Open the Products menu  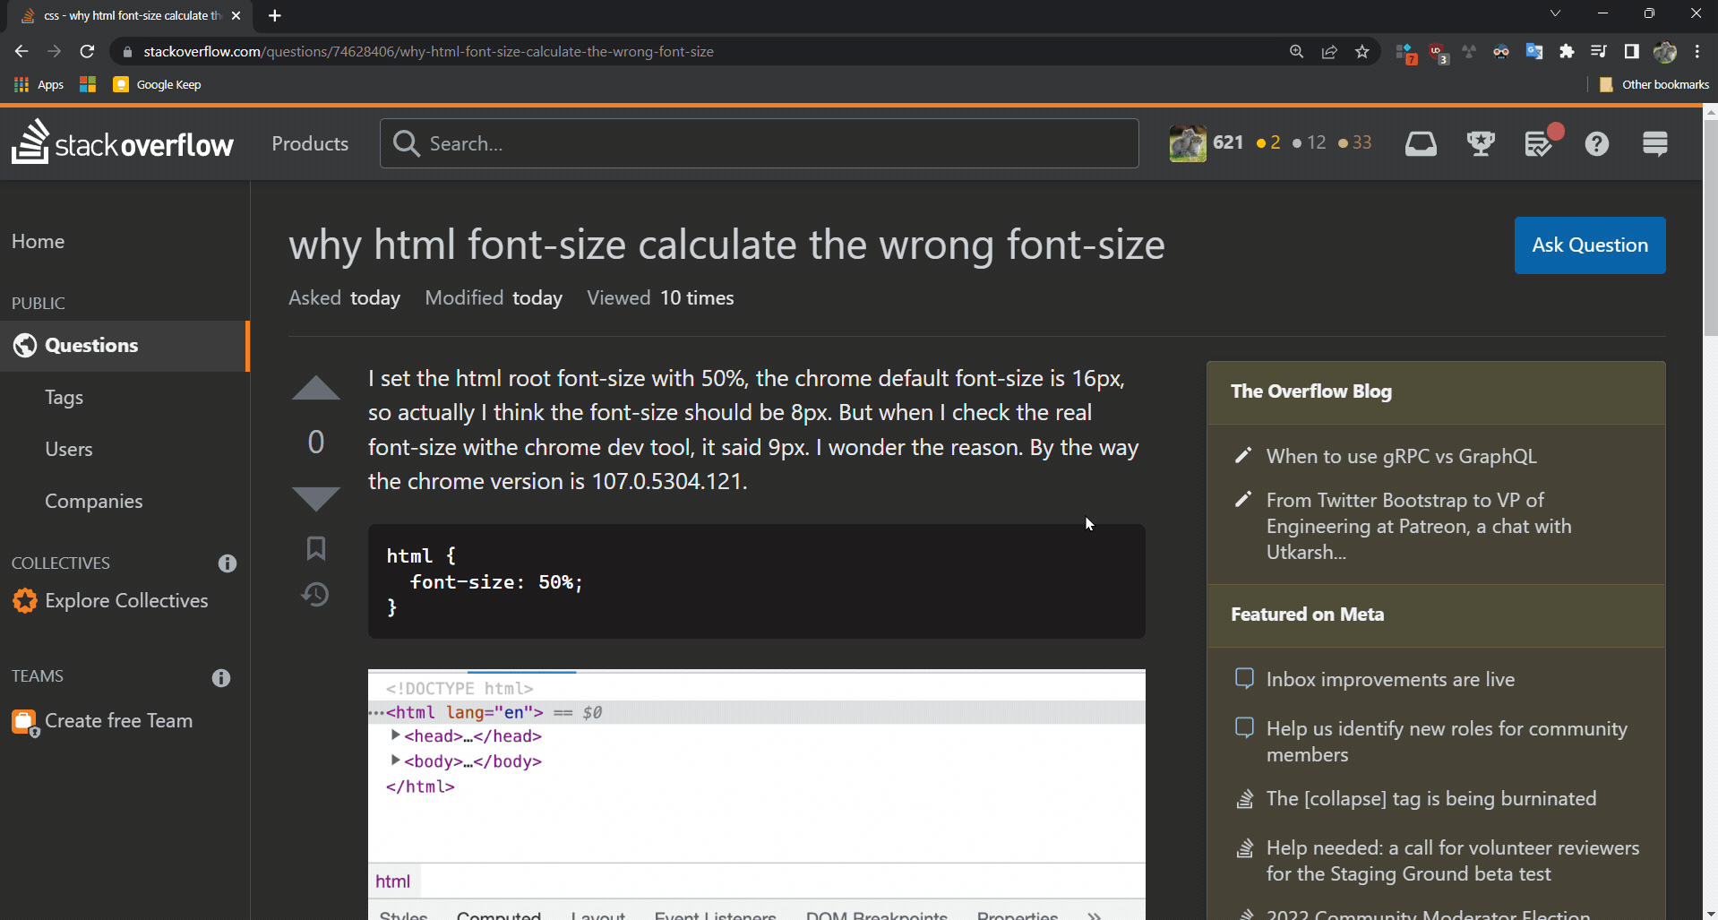(309, 143)
